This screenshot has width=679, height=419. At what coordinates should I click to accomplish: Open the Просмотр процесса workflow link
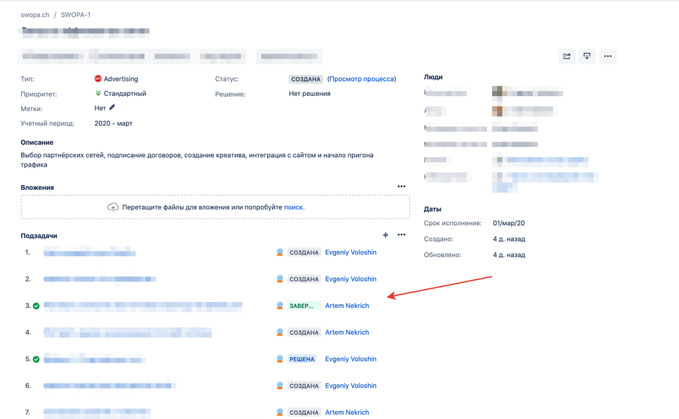[362, 79]
